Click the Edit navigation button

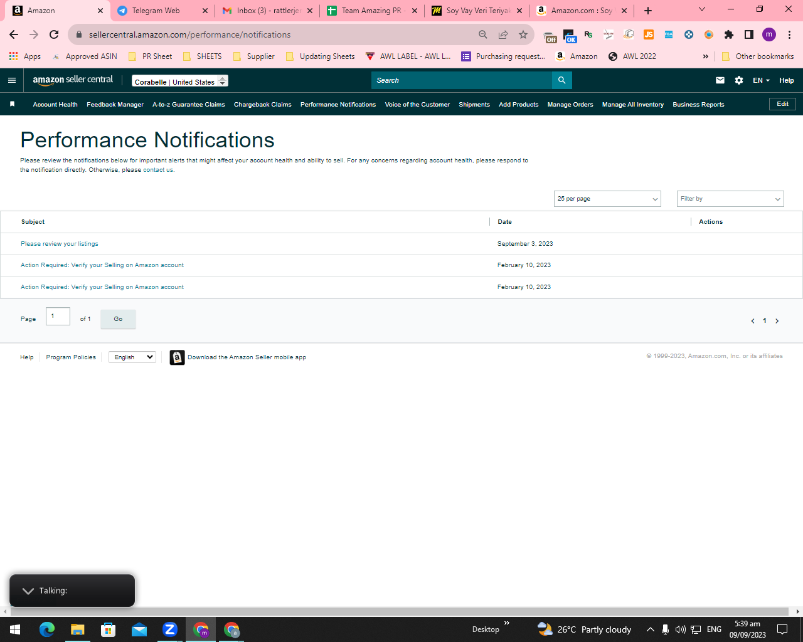point(782,104)
